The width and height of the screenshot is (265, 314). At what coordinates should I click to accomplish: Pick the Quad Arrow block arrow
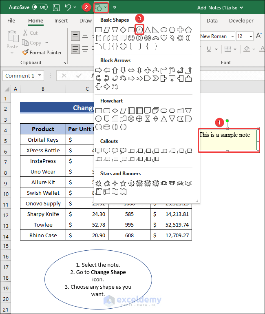[148, 70]
